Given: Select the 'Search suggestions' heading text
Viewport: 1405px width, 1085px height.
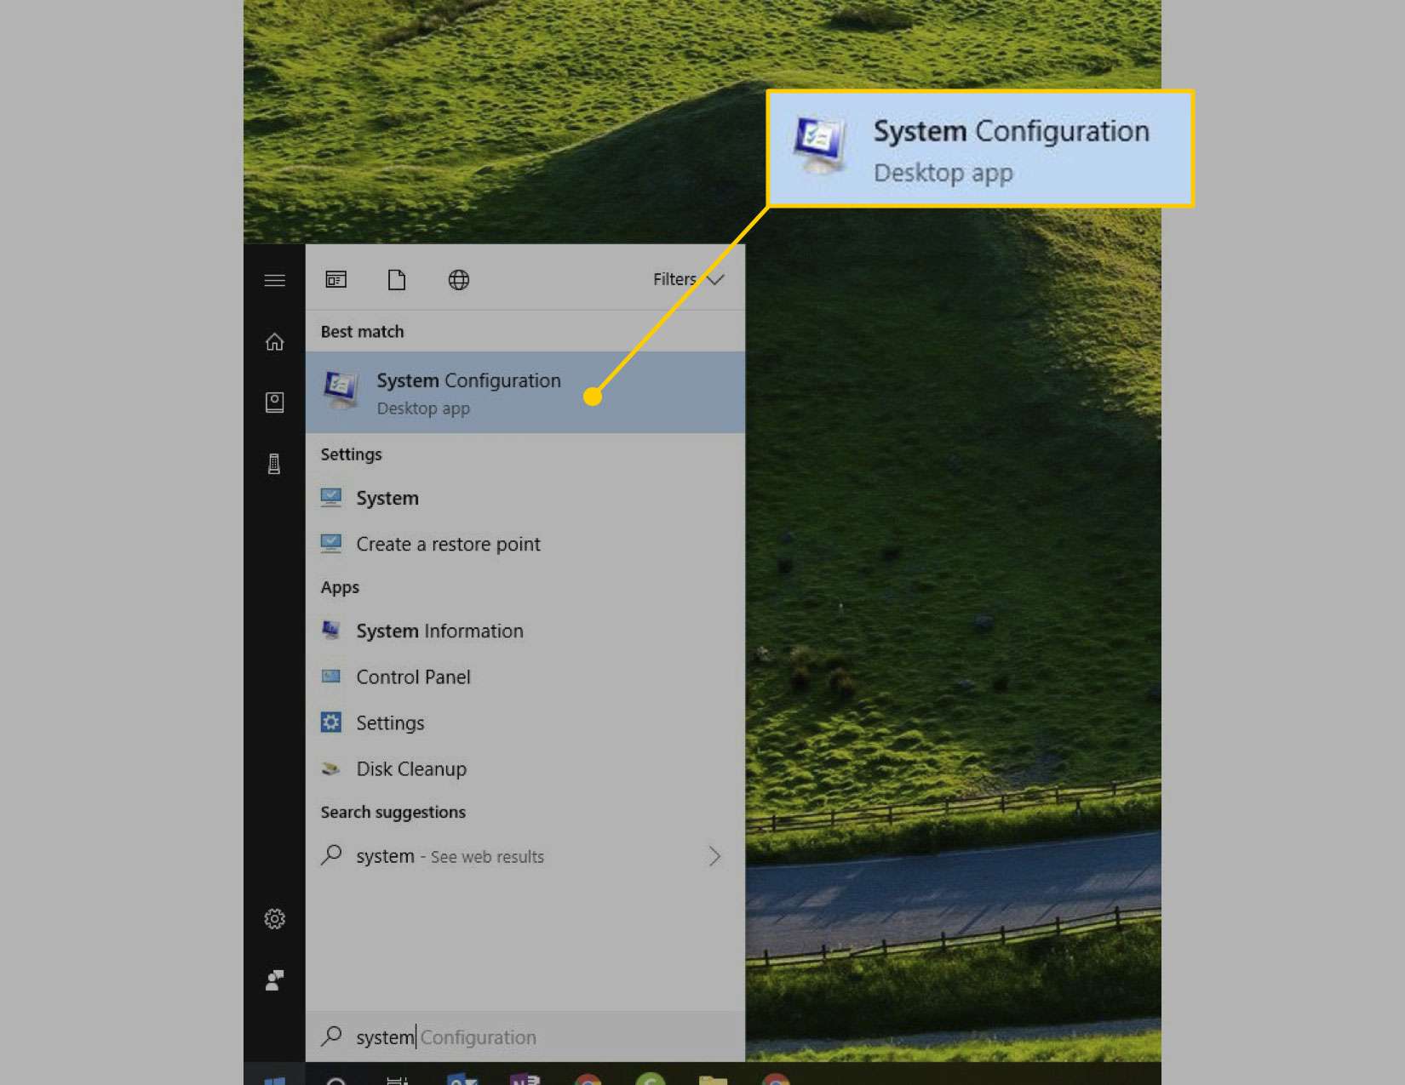Looking at the screenshot, I should (x=393, y=812).
